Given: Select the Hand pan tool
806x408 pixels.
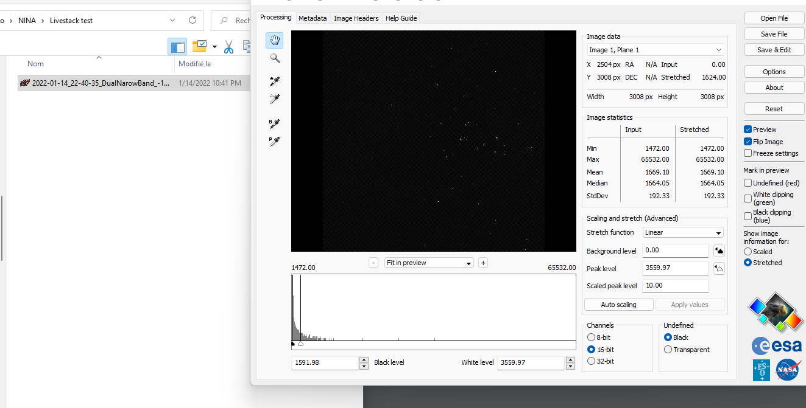Looking at the screenshot, I should pyautogui.click(x=275, y=41).
